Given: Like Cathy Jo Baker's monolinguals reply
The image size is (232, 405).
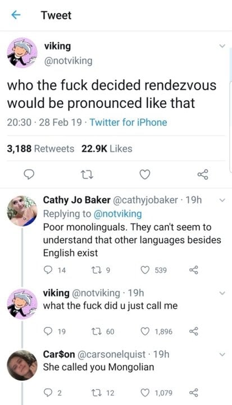Looking at the screenshot, I should click(x=145, y=270).
